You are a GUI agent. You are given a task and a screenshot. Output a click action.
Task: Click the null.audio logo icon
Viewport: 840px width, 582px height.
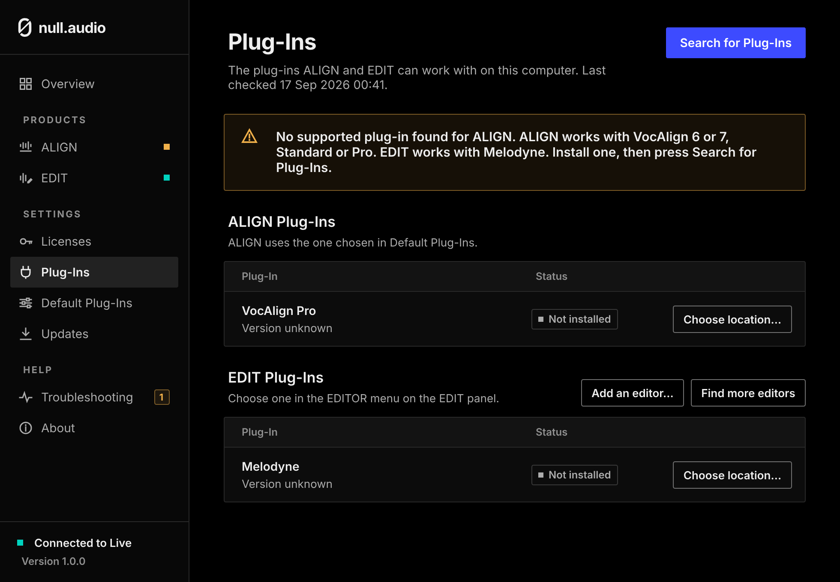click(25, 28)
